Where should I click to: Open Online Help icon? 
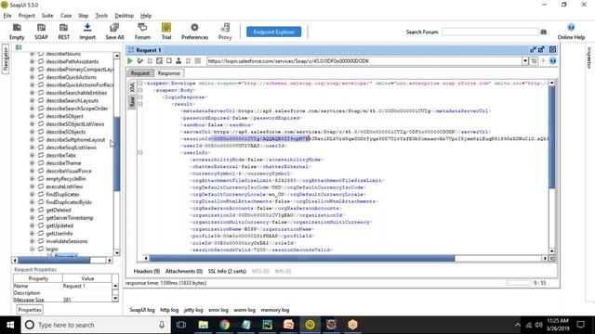(571, 28)
